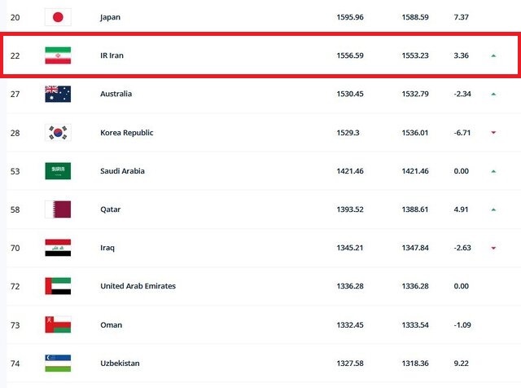Viewport: 521px width, 388px height.
Task: Click the Uzbekistan flag icon
Action: pos(58,363)
